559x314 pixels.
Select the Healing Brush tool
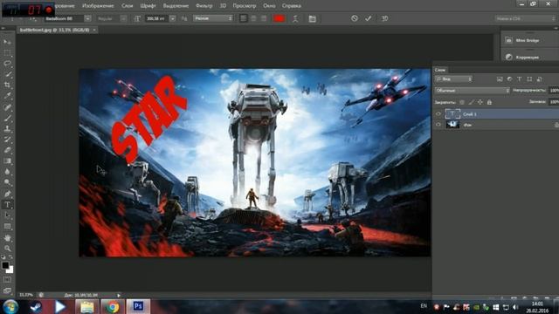[x=7, y=106]
